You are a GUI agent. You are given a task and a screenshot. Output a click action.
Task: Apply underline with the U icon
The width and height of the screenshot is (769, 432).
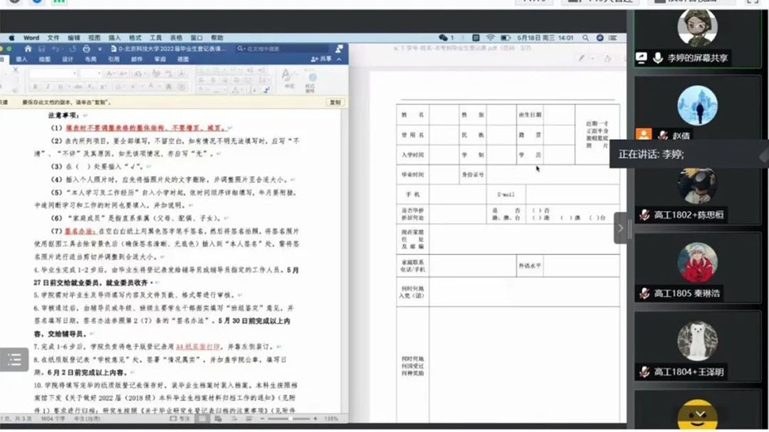[60, 86]
